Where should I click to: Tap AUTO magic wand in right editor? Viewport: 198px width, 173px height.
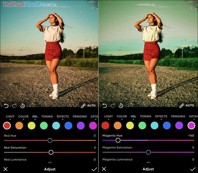tap(187, 105)
